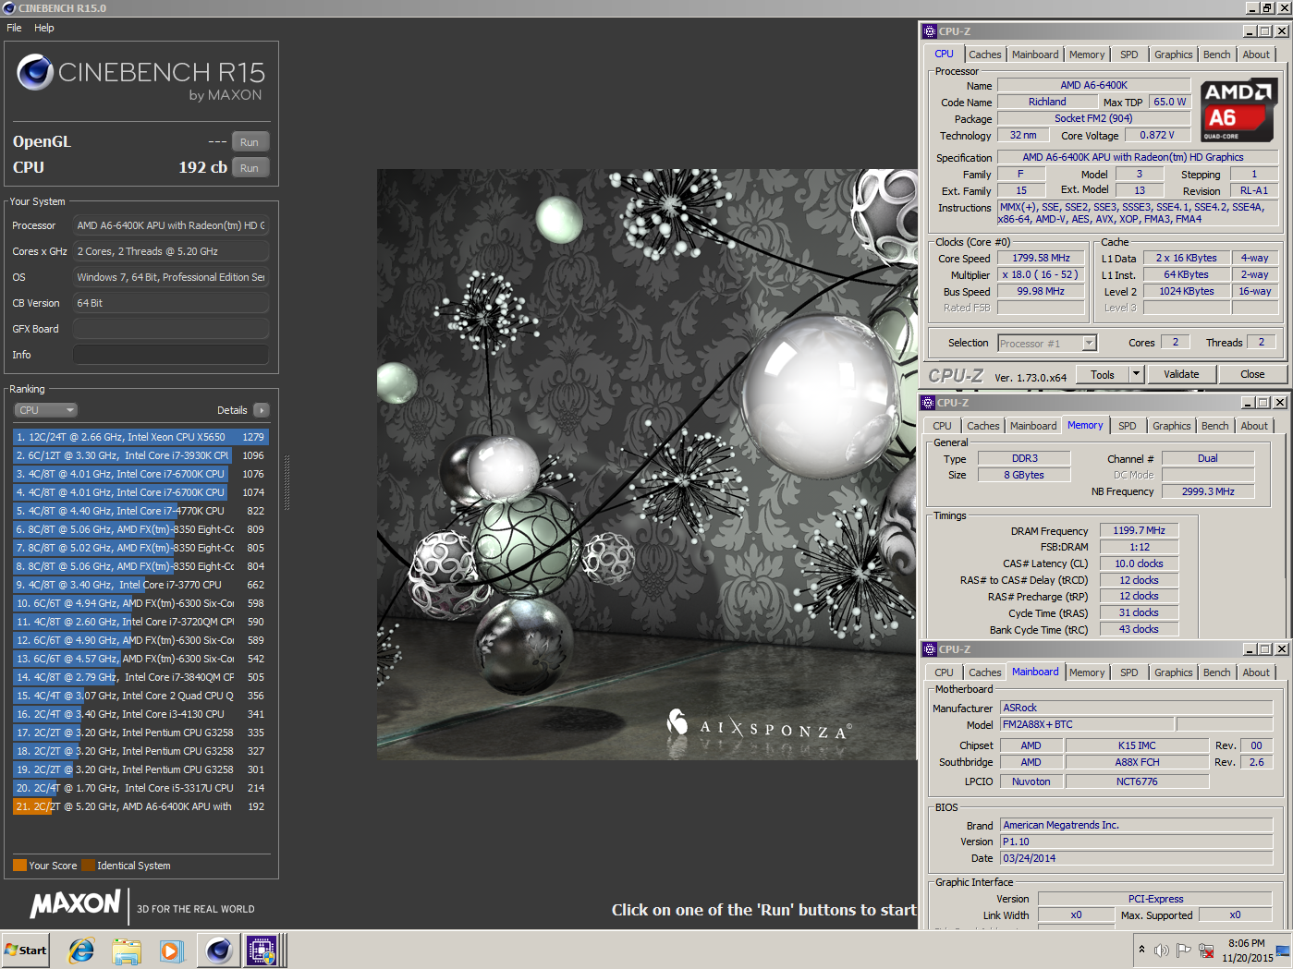Expand ranking Details arrow button
1293x969 pixels.
(261, 410)
